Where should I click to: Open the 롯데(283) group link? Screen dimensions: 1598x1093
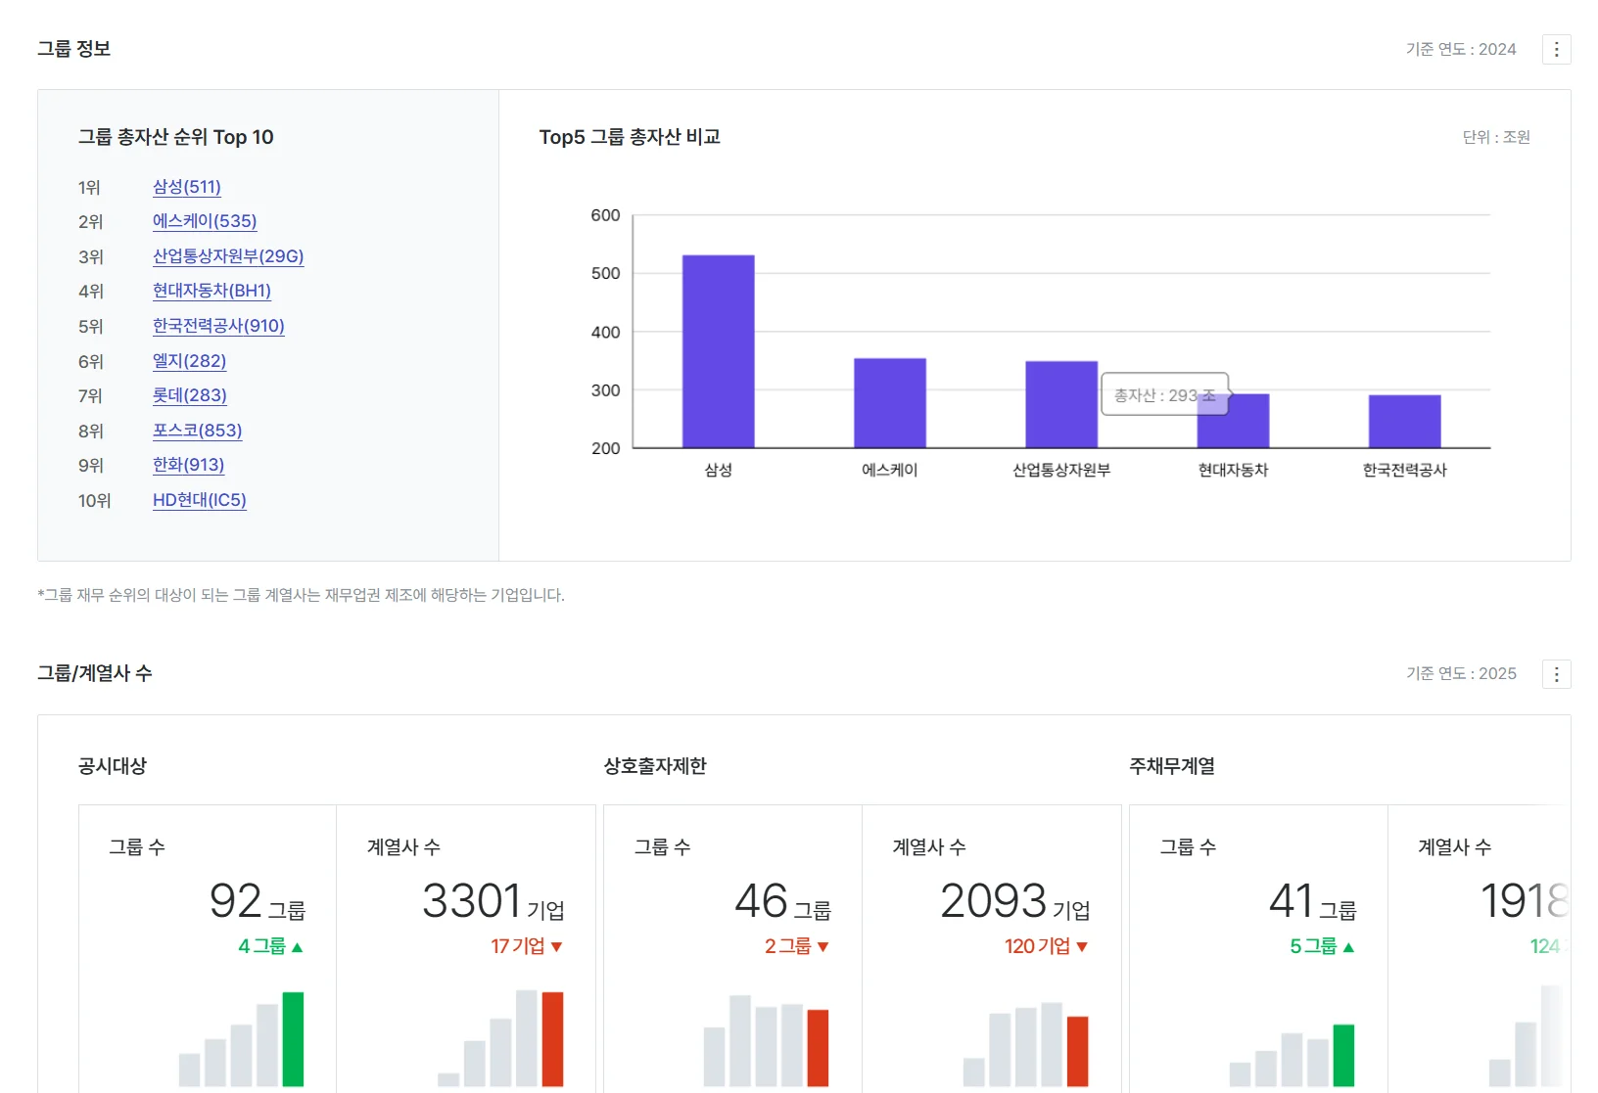(x=189, y=395)
